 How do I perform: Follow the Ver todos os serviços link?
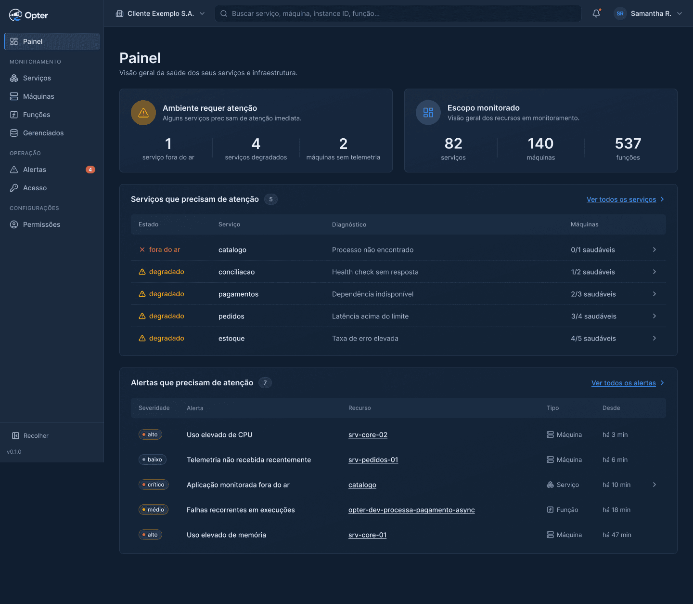[x=625, y=199]
